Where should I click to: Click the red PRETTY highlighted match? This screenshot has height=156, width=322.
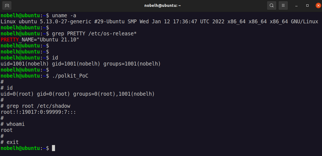pos(10,40)
